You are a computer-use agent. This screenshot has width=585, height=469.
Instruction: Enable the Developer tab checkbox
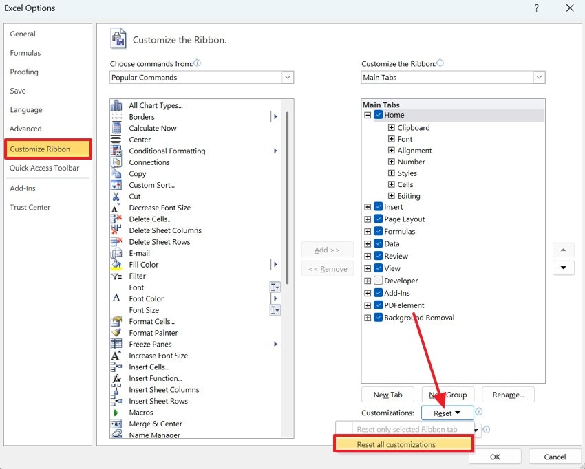[379, 281]
